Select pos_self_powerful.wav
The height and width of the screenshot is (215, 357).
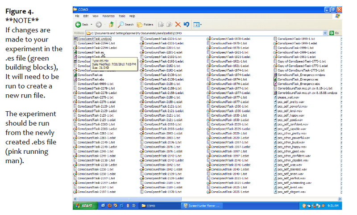(291, 106)
